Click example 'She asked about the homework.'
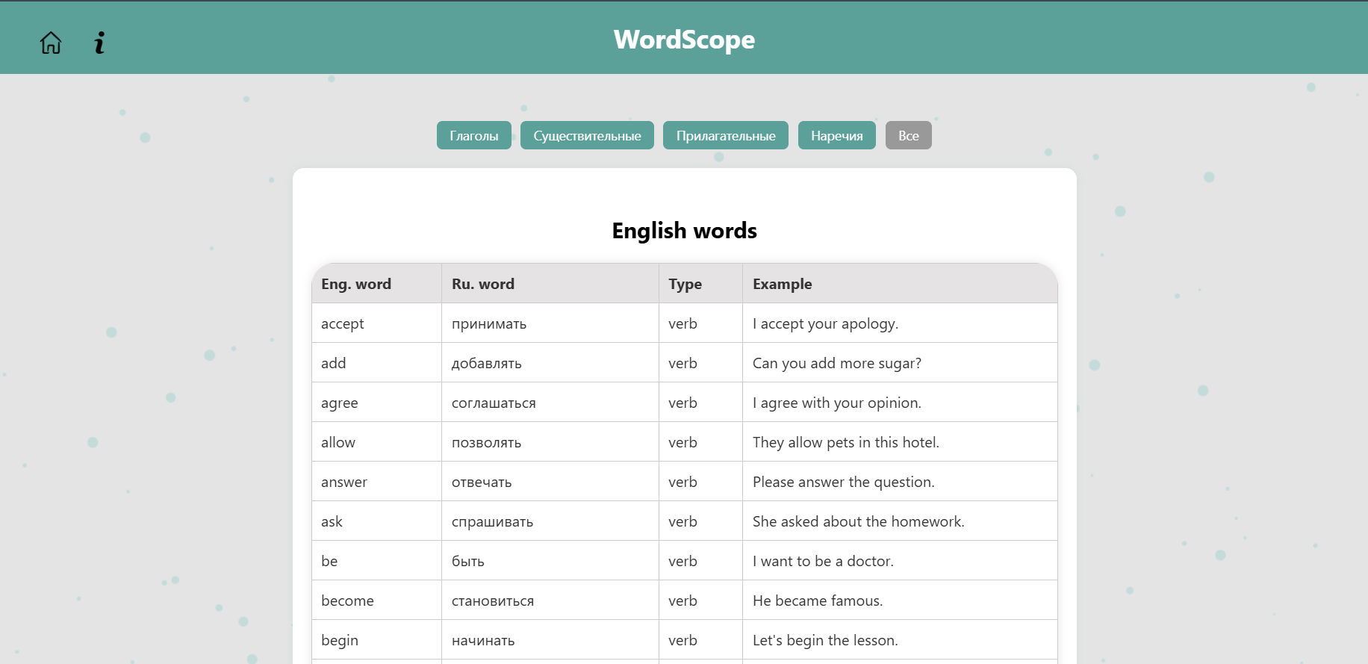 tap(859, 521)
